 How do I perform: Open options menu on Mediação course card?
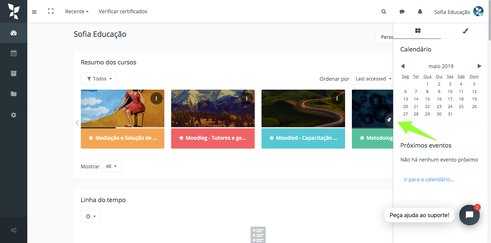pos(156,98)
